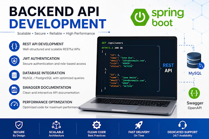Click the "John Doe" name value
The height and width of the screenshot is (139, 209).
(127, 58)
